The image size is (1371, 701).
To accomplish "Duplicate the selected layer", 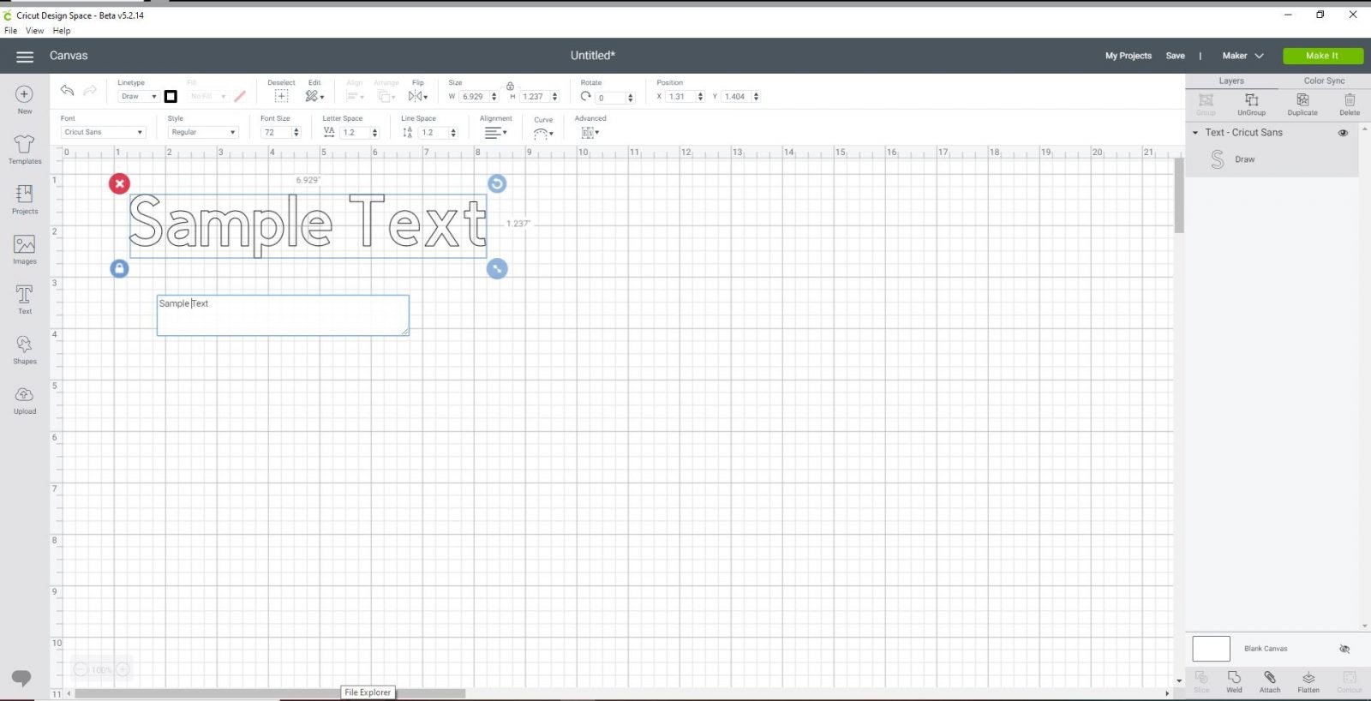I will pyautogui.click(x=1302, y=104).
